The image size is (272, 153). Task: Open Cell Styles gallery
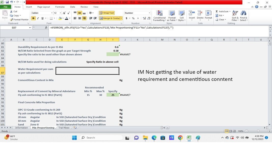pos(182,16)
